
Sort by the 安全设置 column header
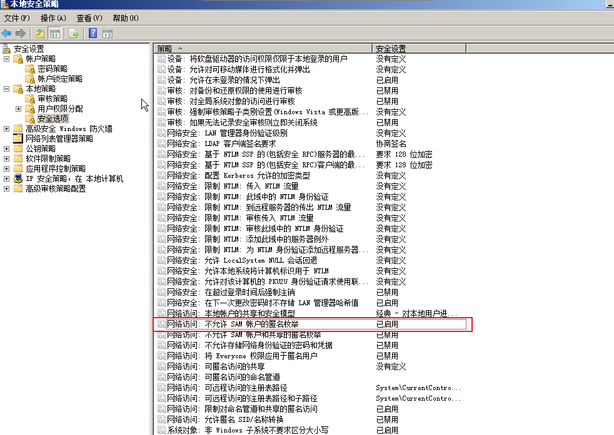click(x=419, y=49)
